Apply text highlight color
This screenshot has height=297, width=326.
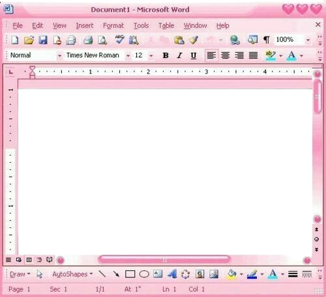coord(271,55)
